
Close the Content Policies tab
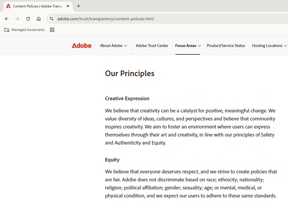(x=68, y=6)
